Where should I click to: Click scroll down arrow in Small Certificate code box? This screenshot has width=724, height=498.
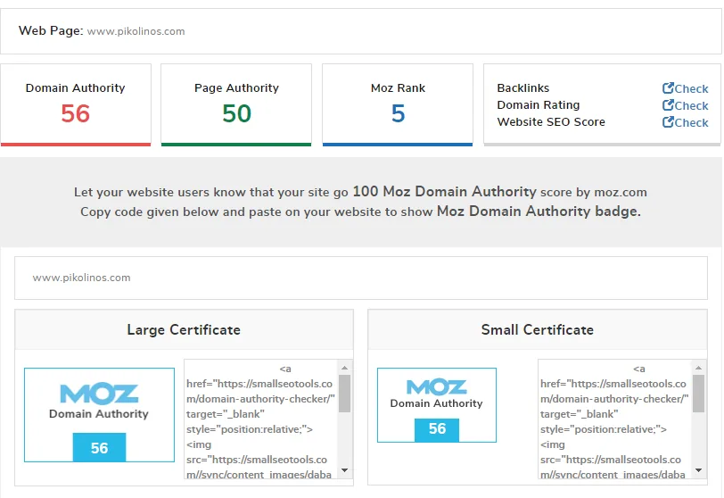click(x=699, y=470)
